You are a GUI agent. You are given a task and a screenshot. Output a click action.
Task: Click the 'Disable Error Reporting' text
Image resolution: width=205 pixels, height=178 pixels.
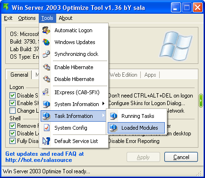[x=134, y=141]
